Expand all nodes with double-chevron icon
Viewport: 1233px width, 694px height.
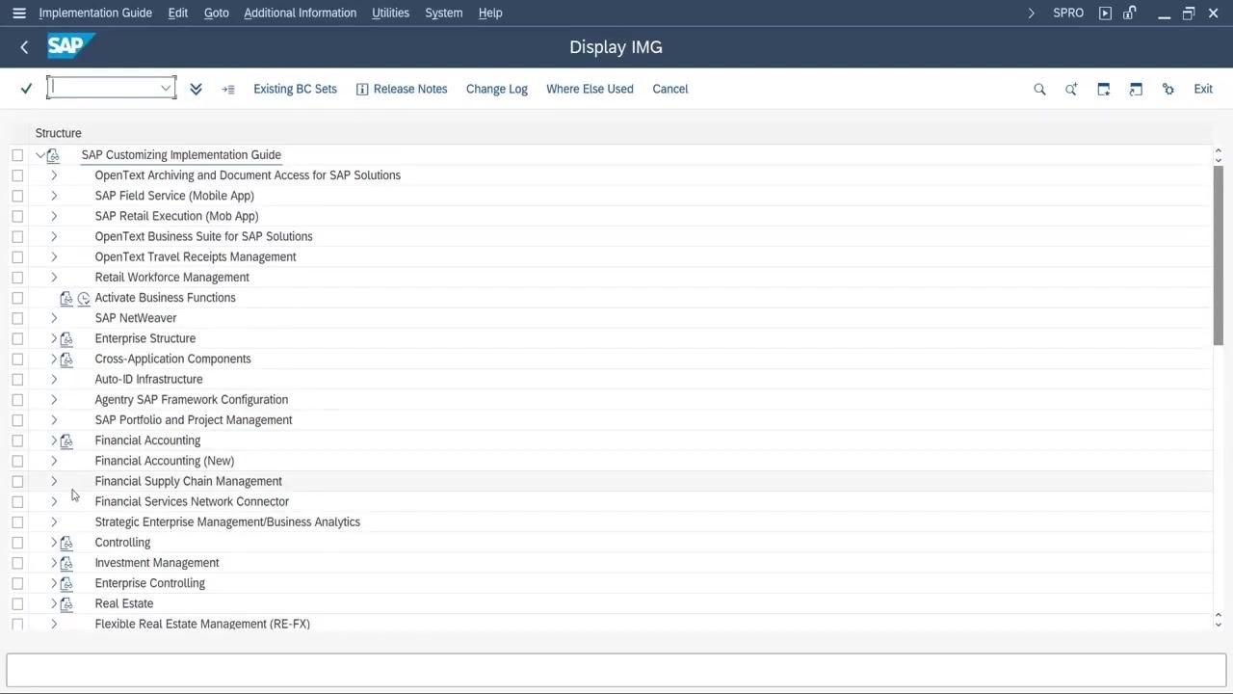(196, 89)
